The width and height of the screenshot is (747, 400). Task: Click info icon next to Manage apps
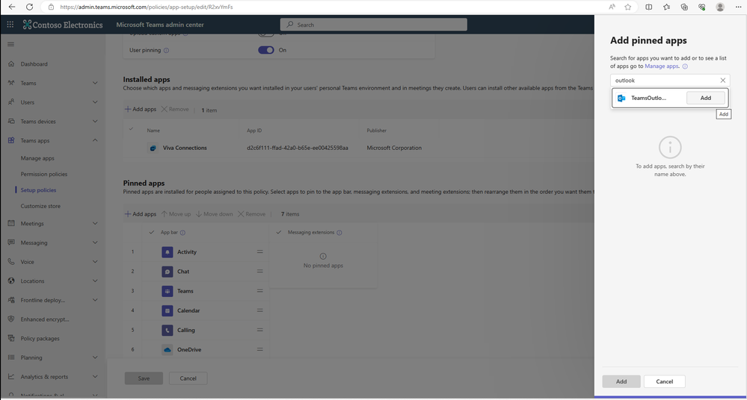tap(685, 66)
